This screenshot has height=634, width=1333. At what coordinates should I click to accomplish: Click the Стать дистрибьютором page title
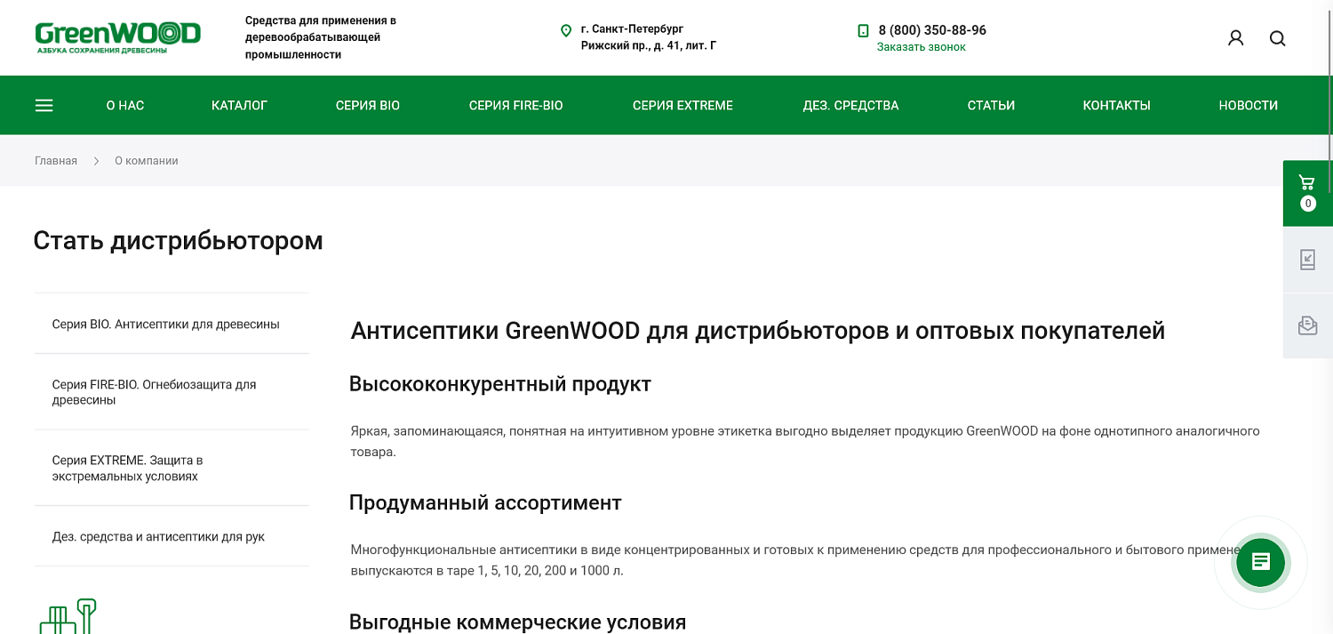(x=178, y=241)
